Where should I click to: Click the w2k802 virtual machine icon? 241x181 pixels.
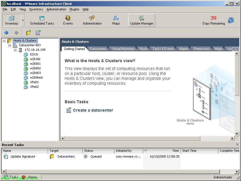pos(26,68)
